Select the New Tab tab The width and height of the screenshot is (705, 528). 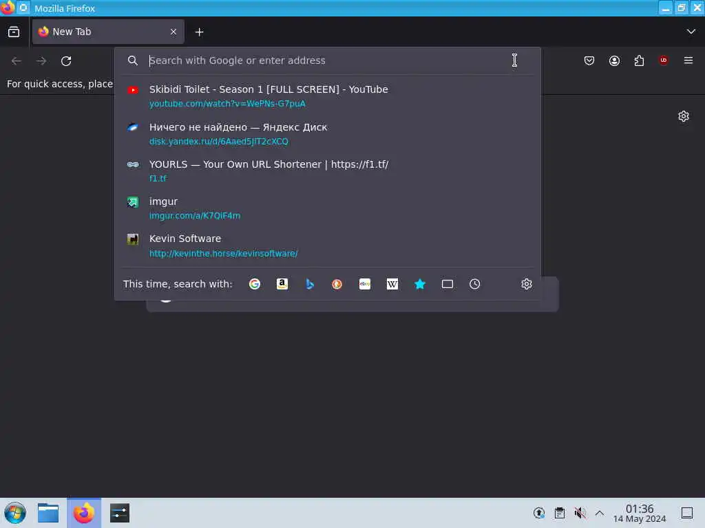(x=108, y=32)
